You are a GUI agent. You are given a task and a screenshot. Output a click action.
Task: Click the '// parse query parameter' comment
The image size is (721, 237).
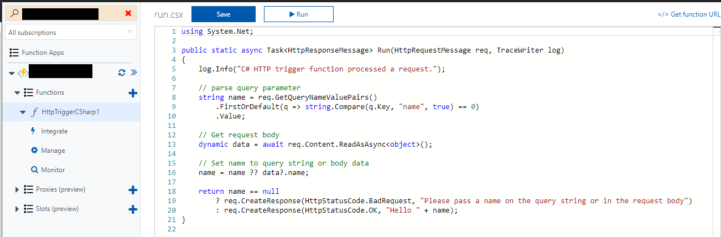pos(250,88)
